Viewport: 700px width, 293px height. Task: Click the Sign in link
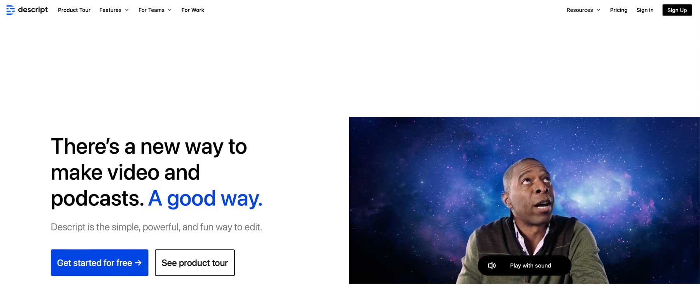click(645, 10)
